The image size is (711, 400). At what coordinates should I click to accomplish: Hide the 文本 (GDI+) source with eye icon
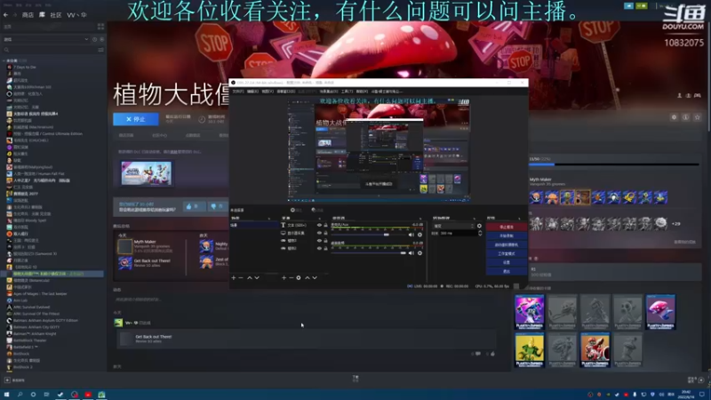click(x=319, y=225)
